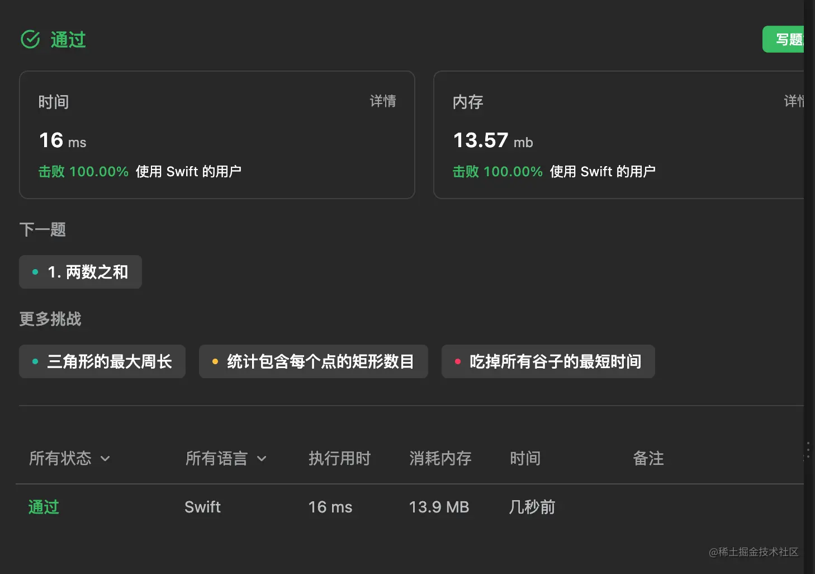
Task: Click the green success checkmark icon
Action: click(x=30, y=39)
